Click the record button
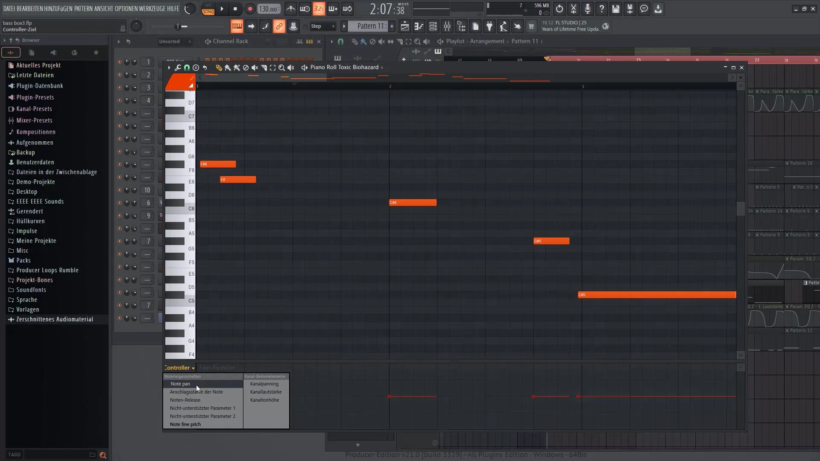The width and height of the screenshot is (820, 461). click(250, 9)
